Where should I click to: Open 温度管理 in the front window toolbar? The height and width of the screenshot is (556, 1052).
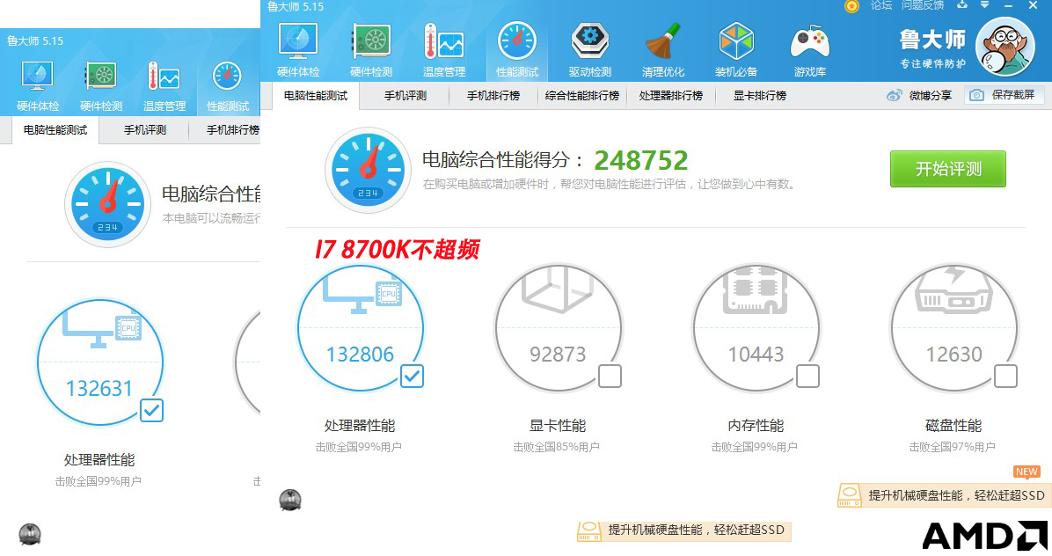(444, 49)
